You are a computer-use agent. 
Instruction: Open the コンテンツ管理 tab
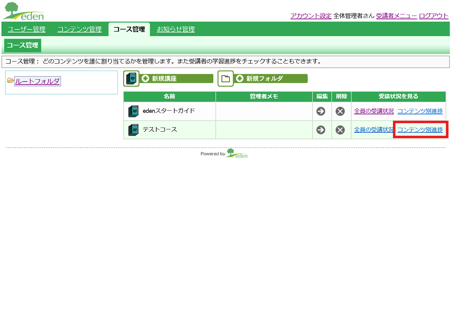(80, 30)
